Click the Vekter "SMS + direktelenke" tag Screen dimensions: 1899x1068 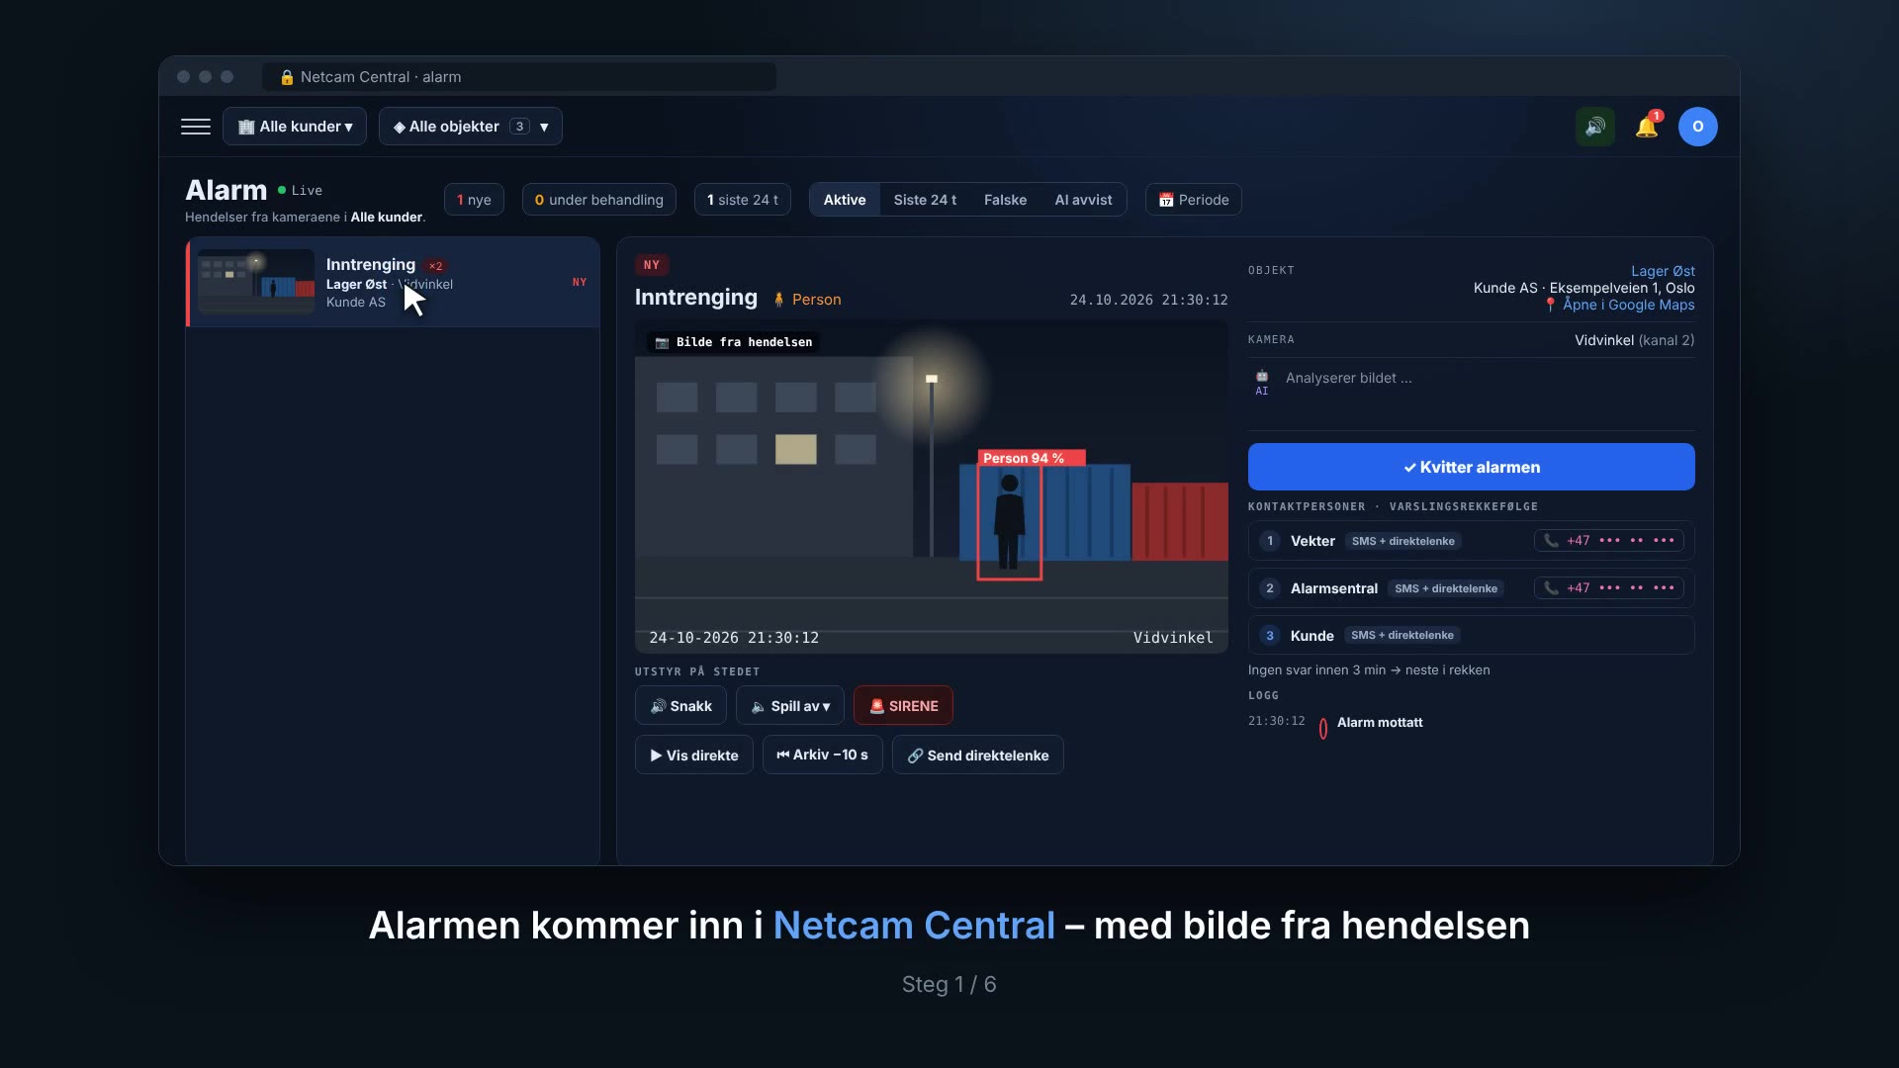click(1402, 541)
